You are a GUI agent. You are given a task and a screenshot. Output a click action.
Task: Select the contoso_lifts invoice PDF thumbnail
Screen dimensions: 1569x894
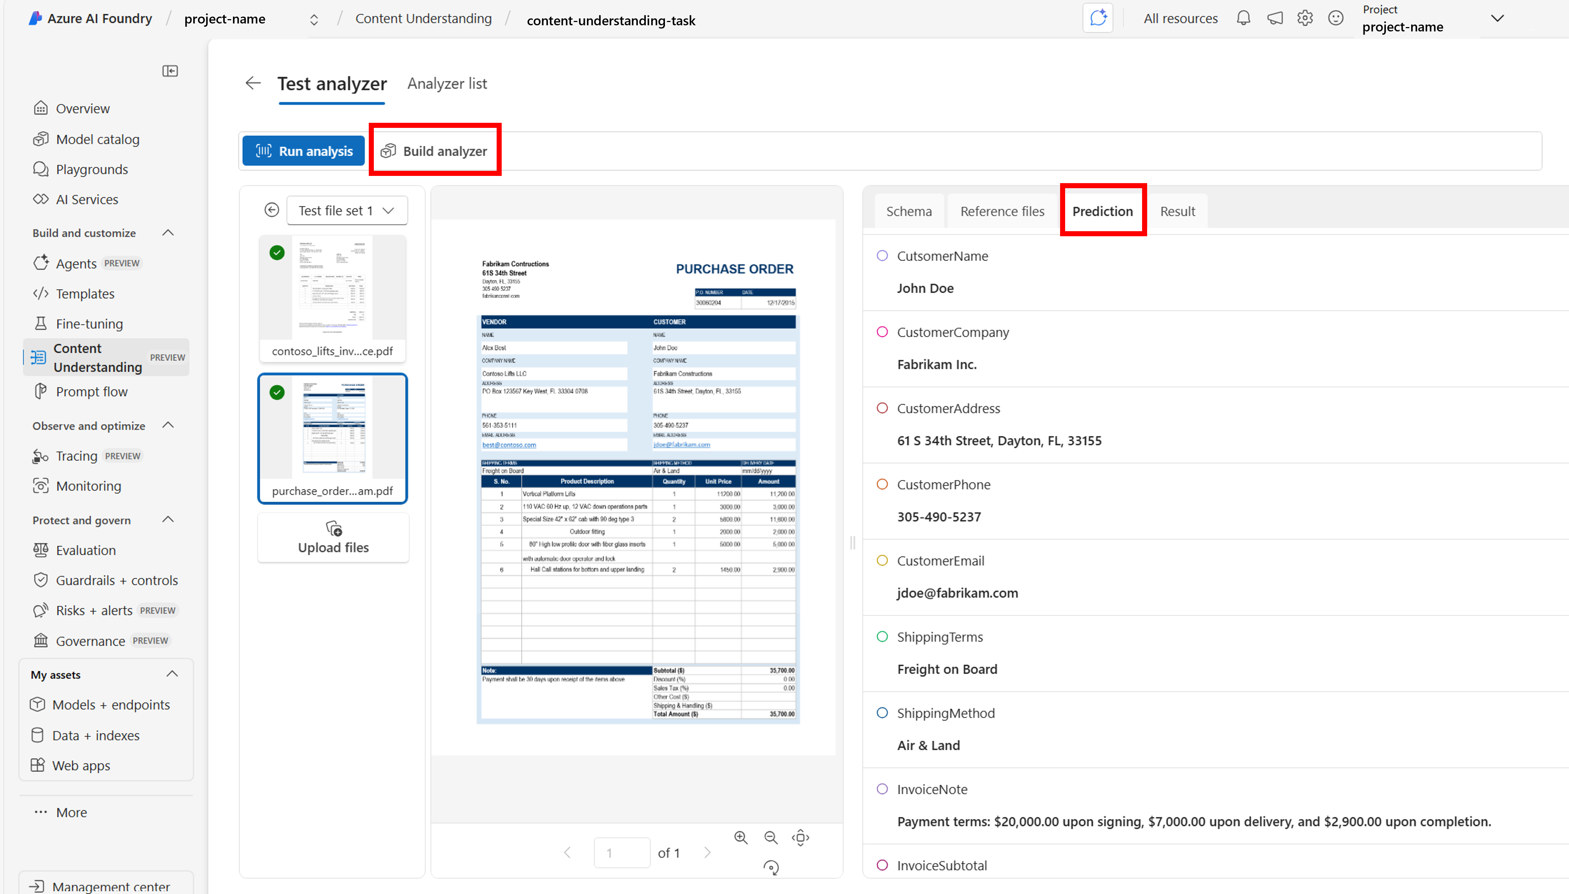[x=332, y=298]
